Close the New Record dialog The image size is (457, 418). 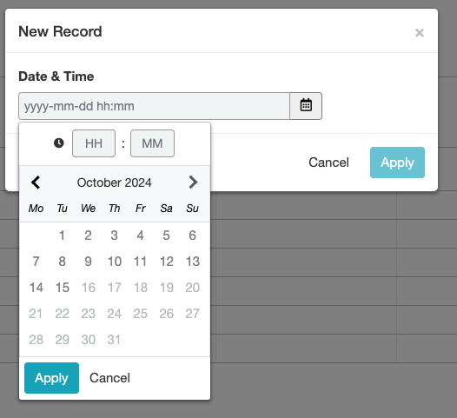pyautogui.click(x=420, y=33)
